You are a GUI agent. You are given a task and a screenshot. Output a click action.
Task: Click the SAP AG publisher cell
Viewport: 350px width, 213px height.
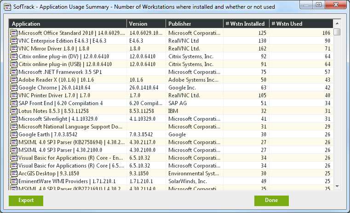(178, 103)
